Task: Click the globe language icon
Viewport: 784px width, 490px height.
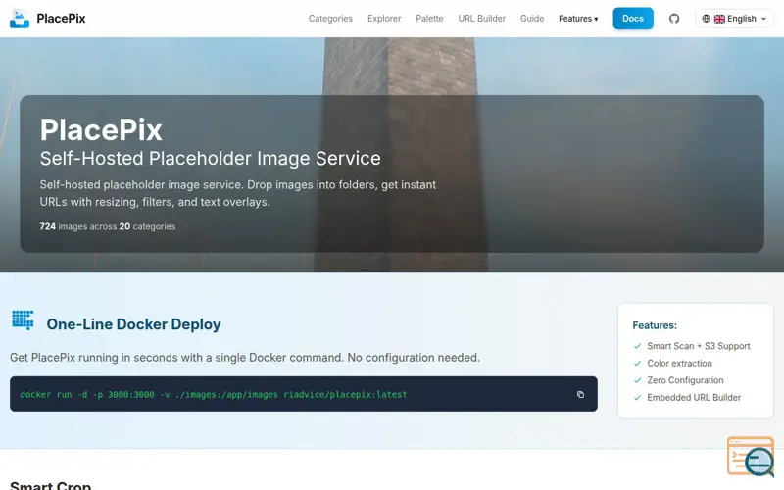Action: coord(706,19)
